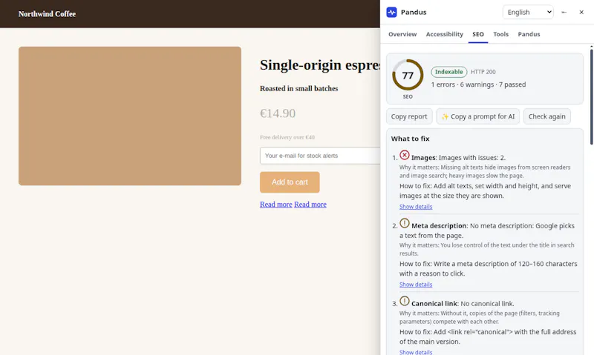Screen dimensions: 594x355
Task: Click the €14.90 price text
Action: pyautogui.click(x=278, y=113)
